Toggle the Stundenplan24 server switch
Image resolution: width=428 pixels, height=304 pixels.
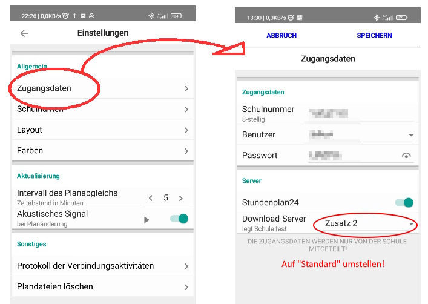point(404,202)
